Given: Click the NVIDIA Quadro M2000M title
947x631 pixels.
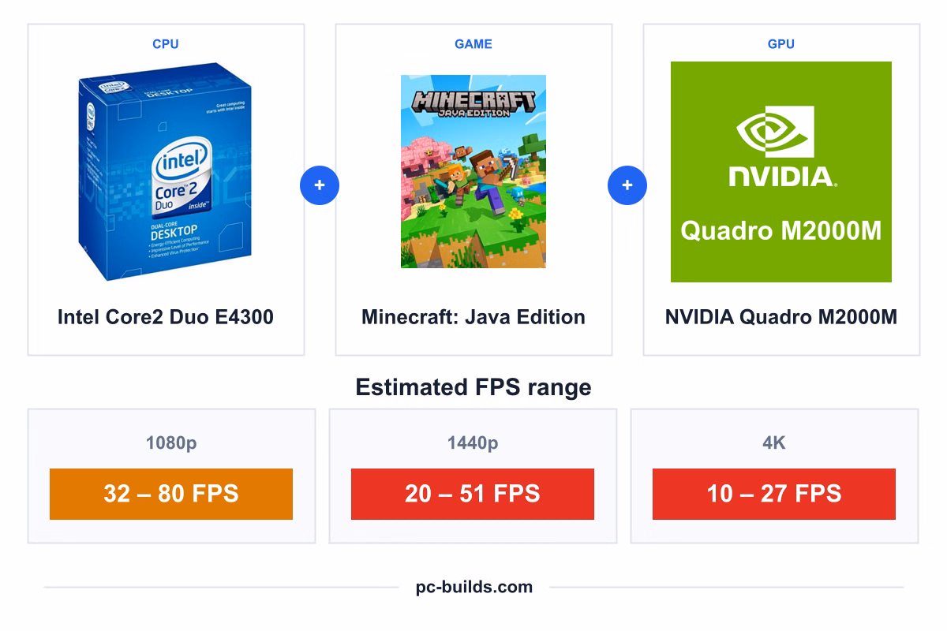Looking at the screenshot, I should pos(781,317).
